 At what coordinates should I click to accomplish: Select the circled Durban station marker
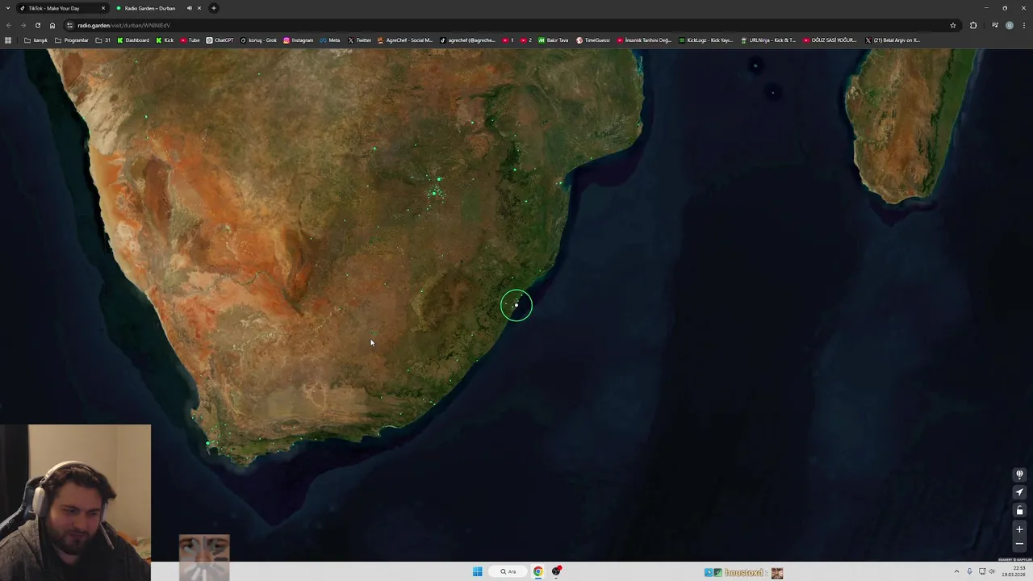(516, 305)
